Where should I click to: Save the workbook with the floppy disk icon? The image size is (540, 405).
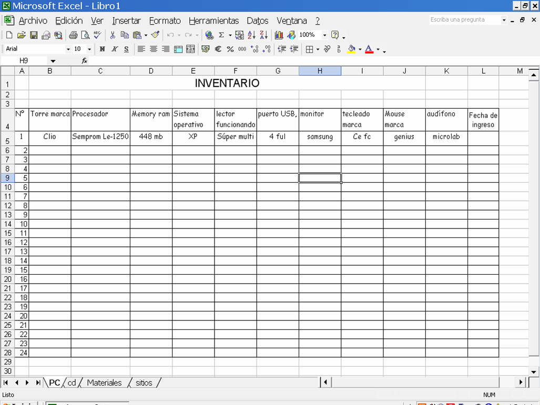pyautogui.click(x=34, y=35)
